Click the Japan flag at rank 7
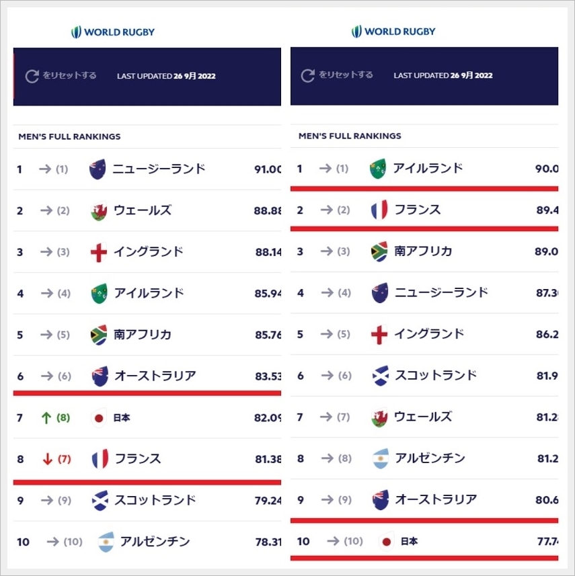The width and height of the screenshot is (575, 576). [99, 418]
